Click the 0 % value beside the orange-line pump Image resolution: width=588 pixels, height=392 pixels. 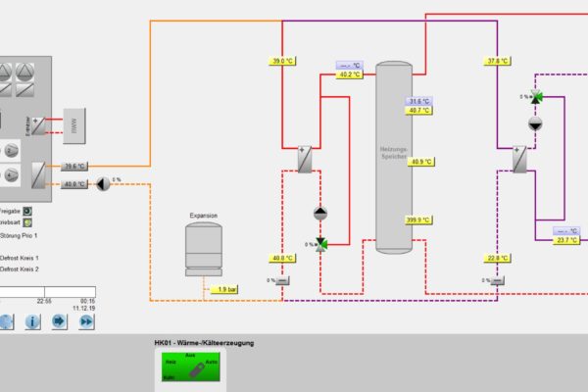click(x=117, y=179)
